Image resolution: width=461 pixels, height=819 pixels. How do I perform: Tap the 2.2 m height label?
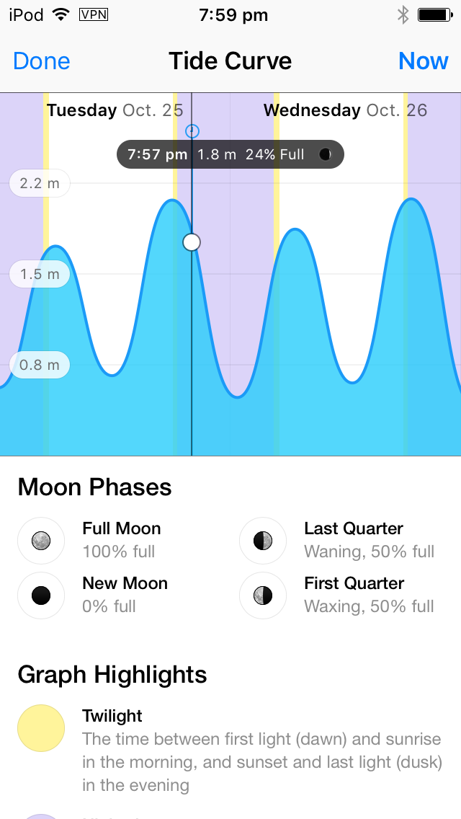[x=40, y=183]
